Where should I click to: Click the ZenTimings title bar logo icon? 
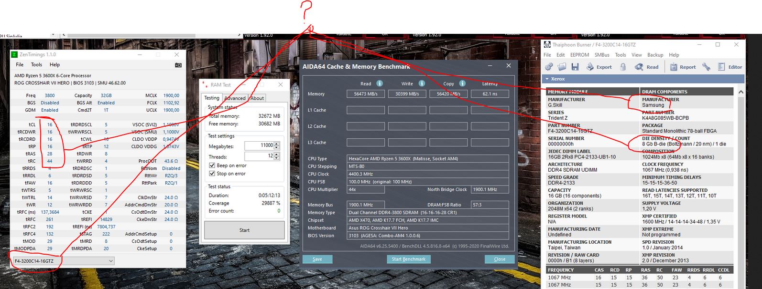coord(14,54)
